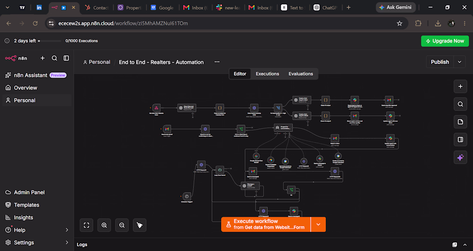Open search in the n8n sidebar

coord(54,58)
